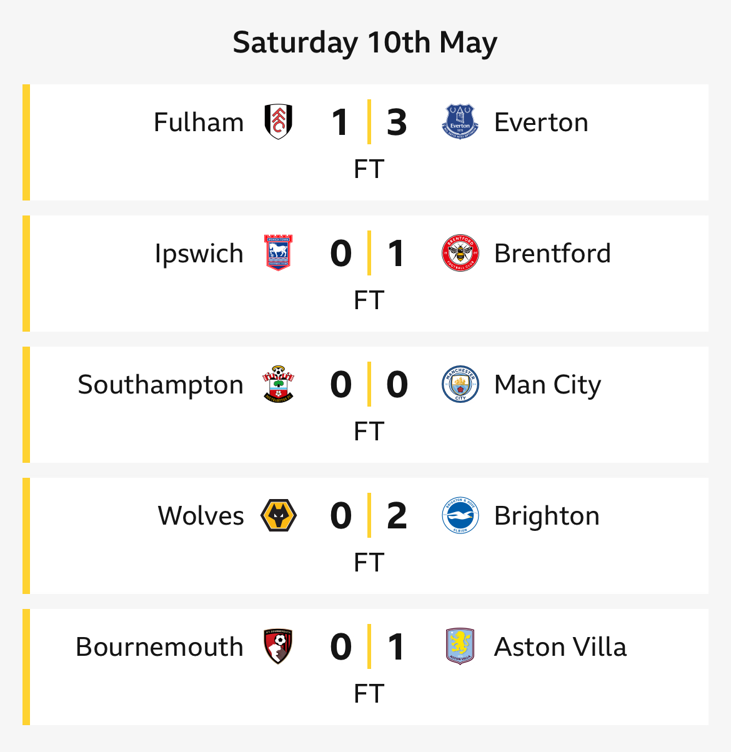Click the Bournemouth club crest
Viewport: 731px width, 752px height.
click(x=278, y=646)
